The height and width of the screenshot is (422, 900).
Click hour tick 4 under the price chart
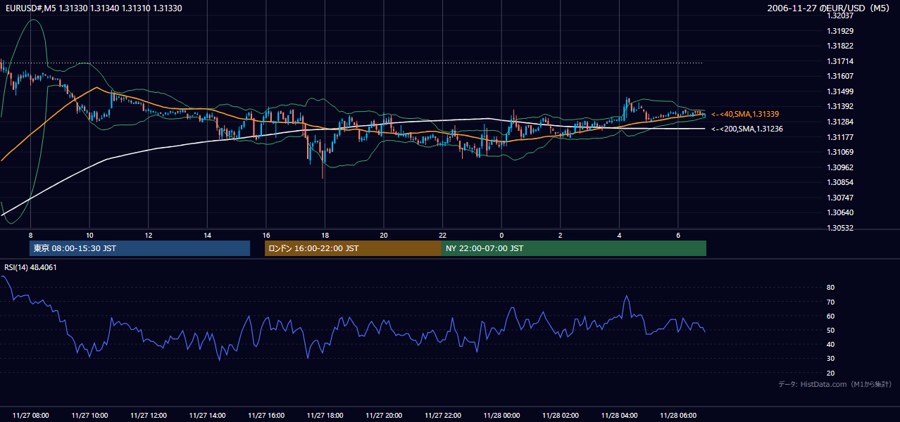pyautogui.click(x=619, y=235)
